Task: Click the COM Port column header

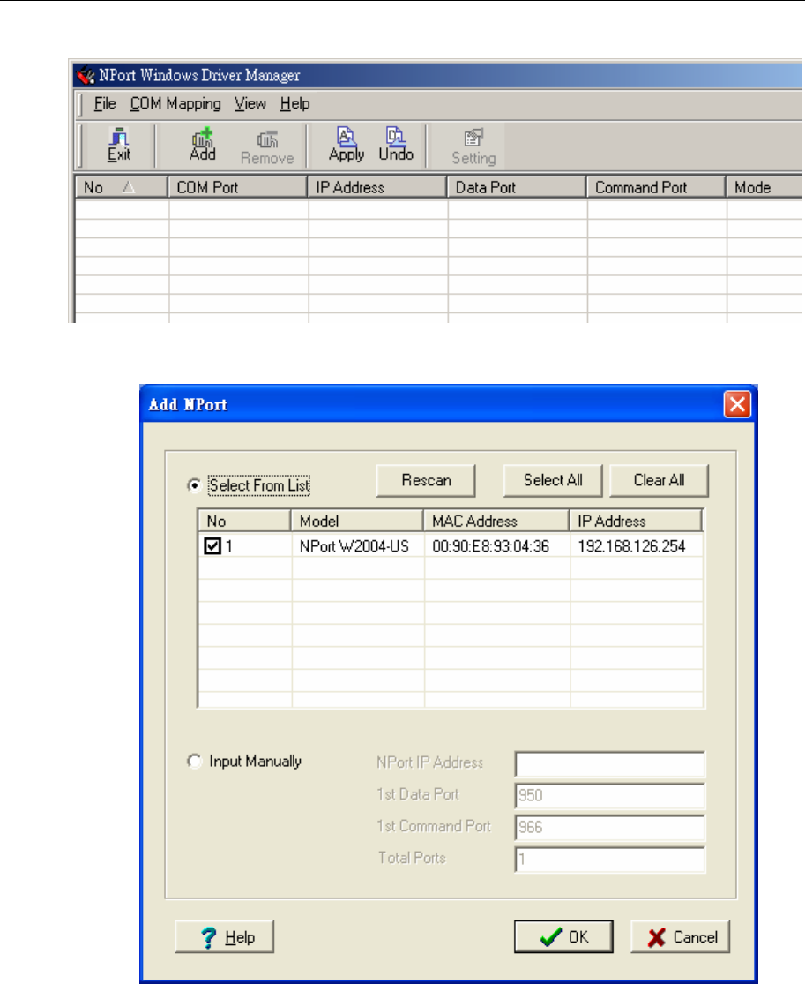Action: pyautogui.click(x=238, y=187)
